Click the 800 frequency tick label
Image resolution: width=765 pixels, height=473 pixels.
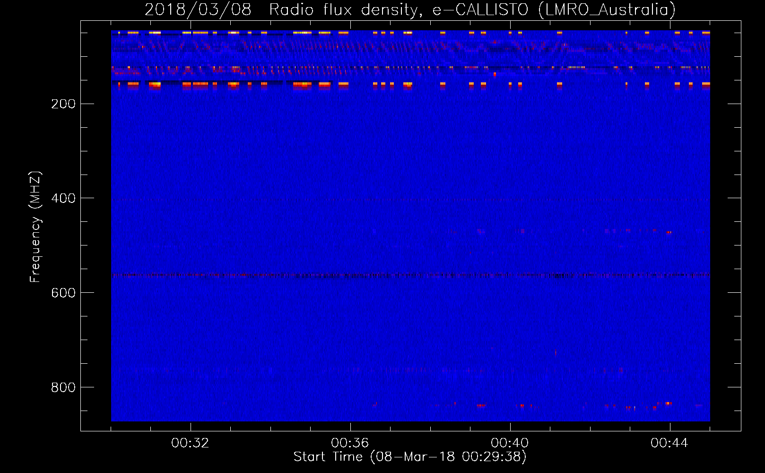pos(63,387)
